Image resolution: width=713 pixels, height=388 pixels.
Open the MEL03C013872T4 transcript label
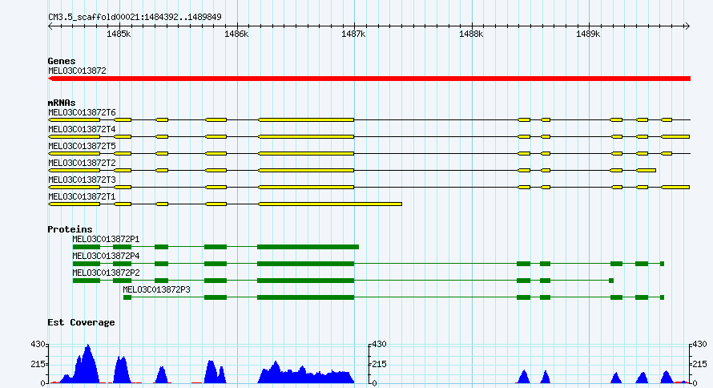click(82, 129)
